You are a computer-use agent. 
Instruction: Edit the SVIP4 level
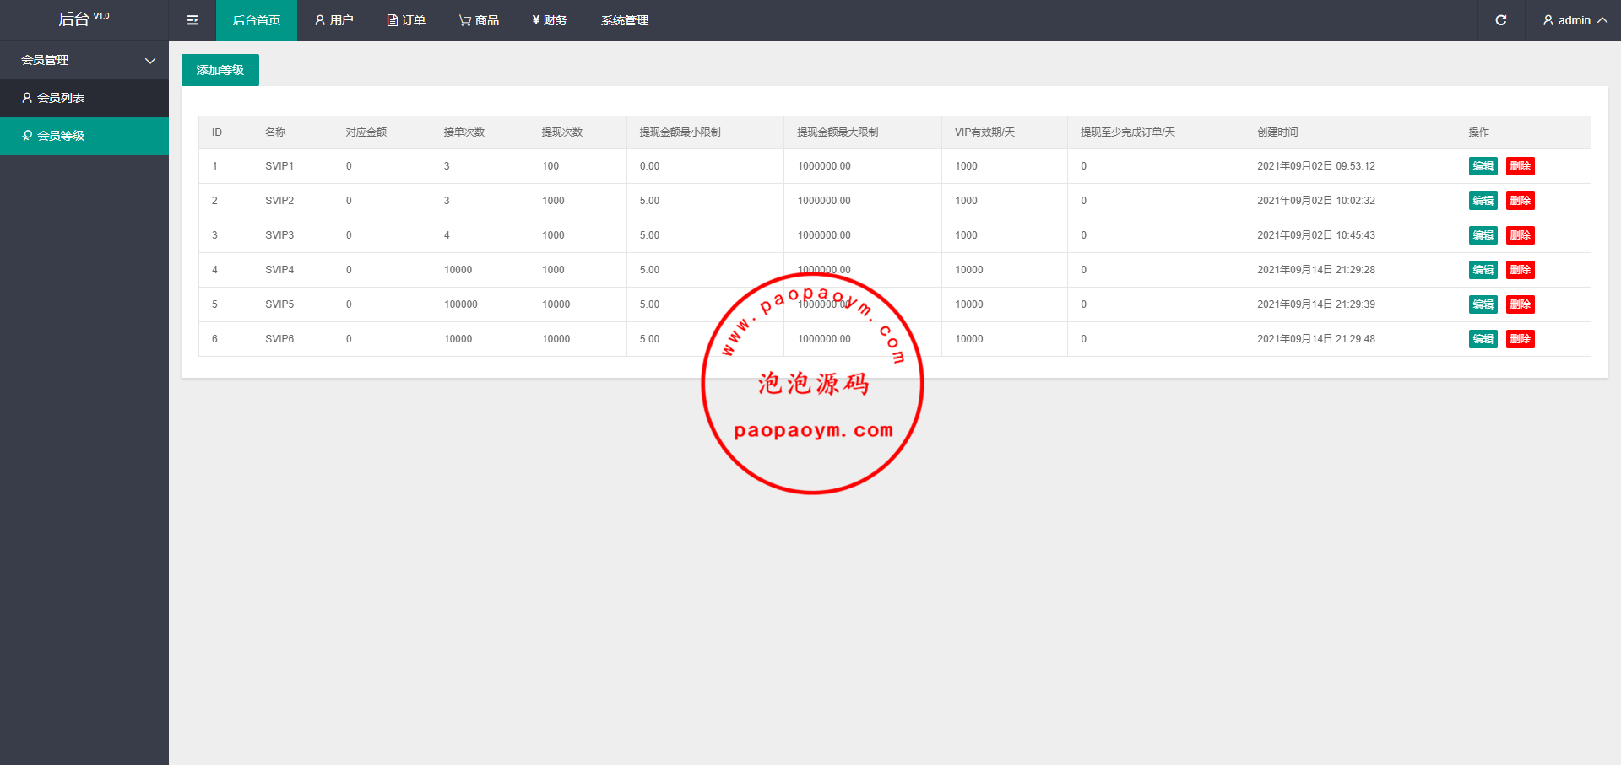pyautogui.click(x=1483, y=270)
